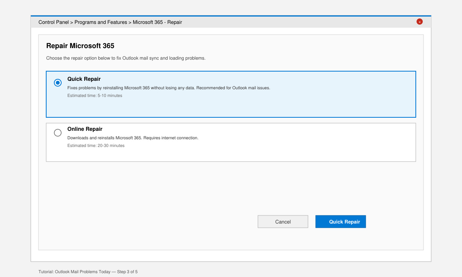The image size is (462, 277).
Task: Click the Online Repair option heading
Action: 85,129
